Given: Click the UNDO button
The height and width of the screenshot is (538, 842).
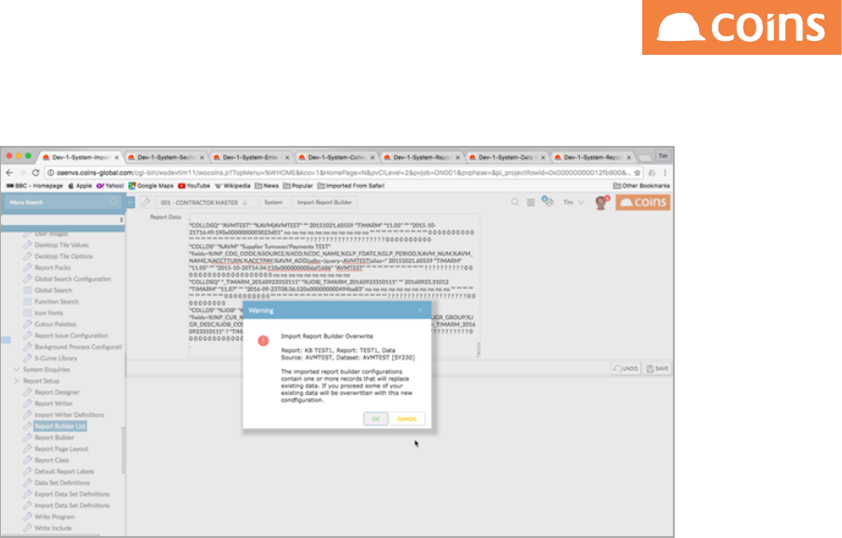Looking at the screenshot, I should 626,369.
